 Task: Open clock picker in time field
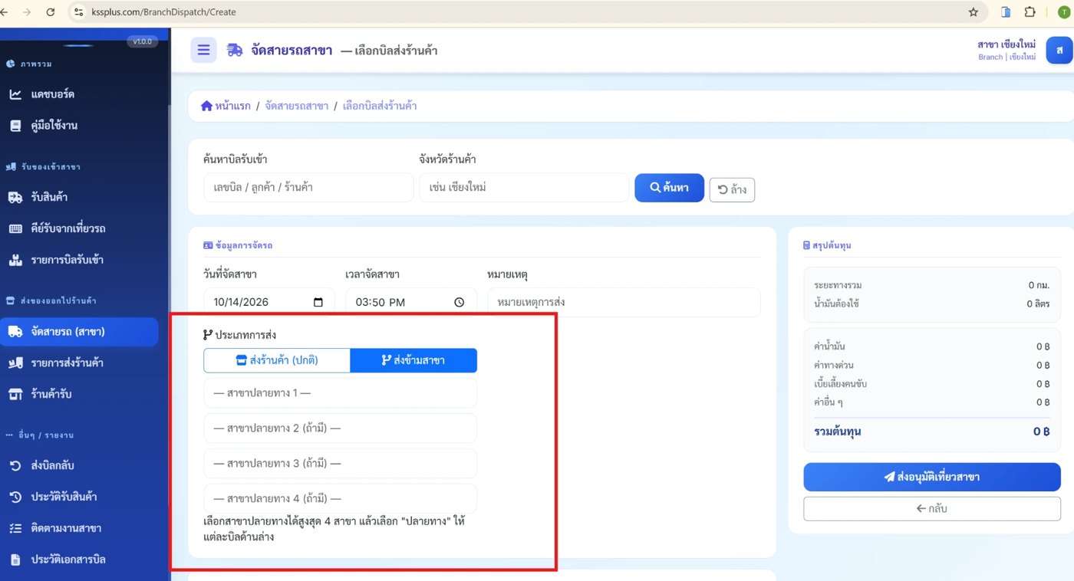(x=460, y=302)
